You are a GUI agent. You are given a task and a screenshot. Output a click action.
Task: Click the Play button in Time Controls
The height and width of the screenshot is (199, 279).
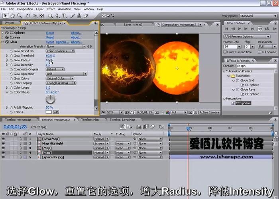coord(239,29)
